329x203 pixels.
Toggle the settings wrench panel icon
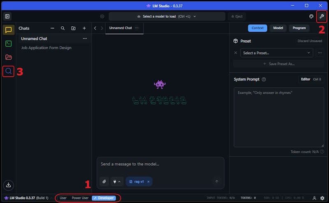tap(322, 16)
